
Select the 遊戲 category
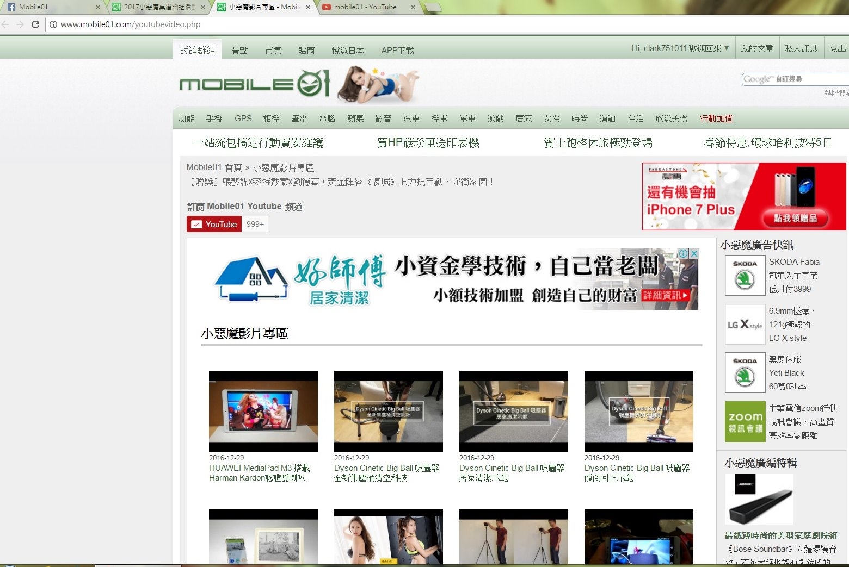(x=495, y=119)
